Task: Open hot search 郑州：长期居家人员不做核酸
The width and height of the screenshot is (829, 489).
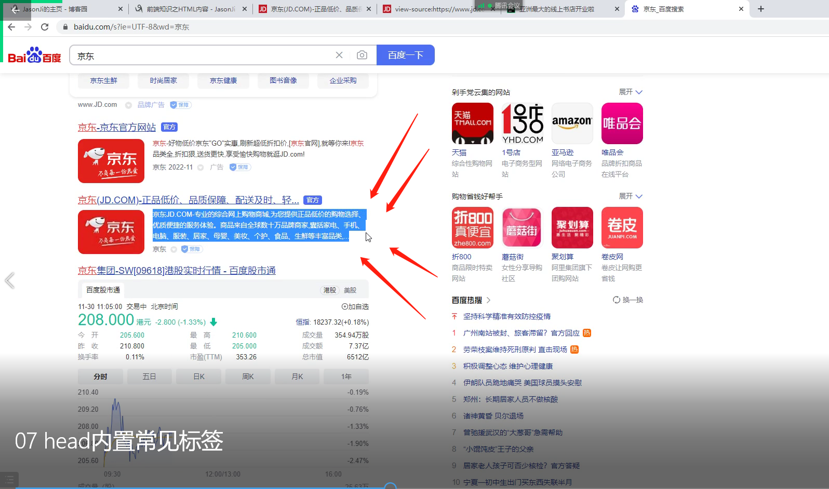Action: pos(511,399)
